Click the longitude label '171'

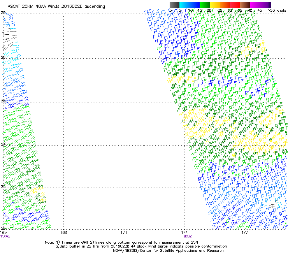click(x=124, y=232)
